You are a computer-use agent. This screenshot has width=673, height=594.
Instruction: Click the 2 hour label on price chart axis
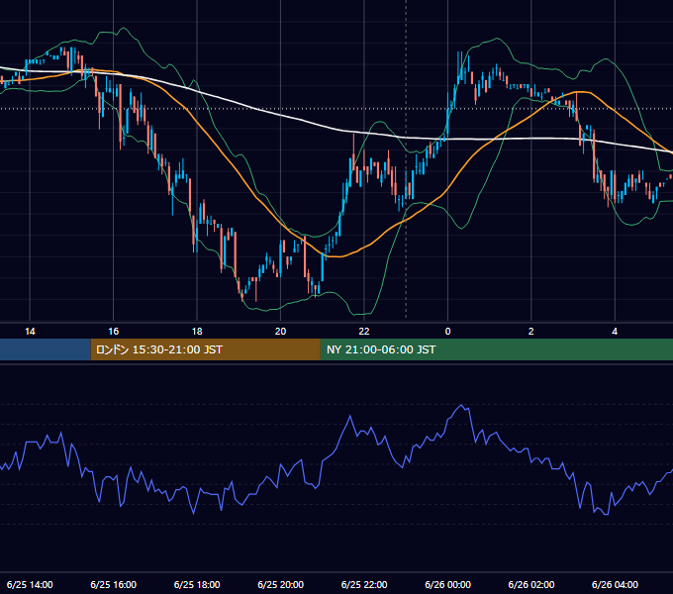(530, 332)
